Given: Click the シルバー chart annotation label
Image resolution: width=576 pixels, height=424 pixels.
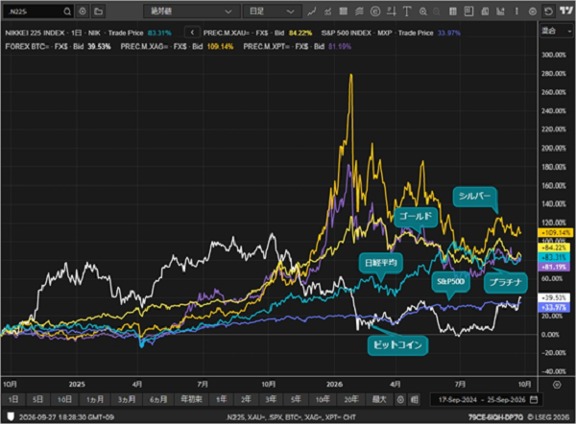Looking at the screenshot, I should coord(474,196).
